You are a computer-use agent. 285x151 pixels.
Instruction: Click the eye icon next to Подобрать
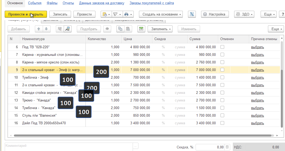(x=107, y=29)
